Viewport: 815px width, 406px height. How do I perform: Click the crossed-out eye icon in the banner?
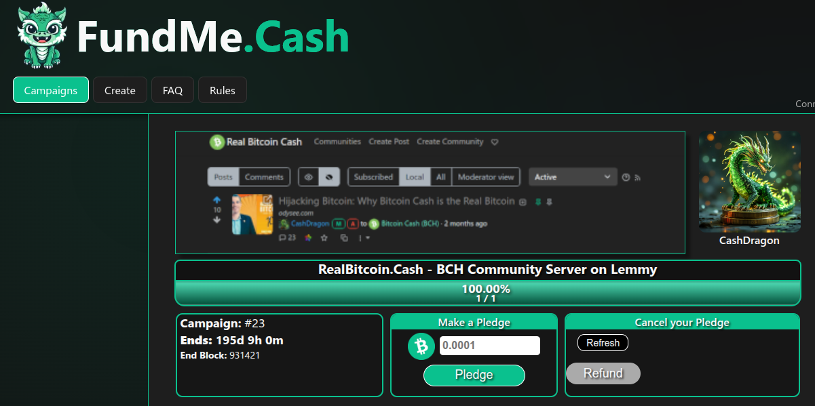(x=328, y=177)
